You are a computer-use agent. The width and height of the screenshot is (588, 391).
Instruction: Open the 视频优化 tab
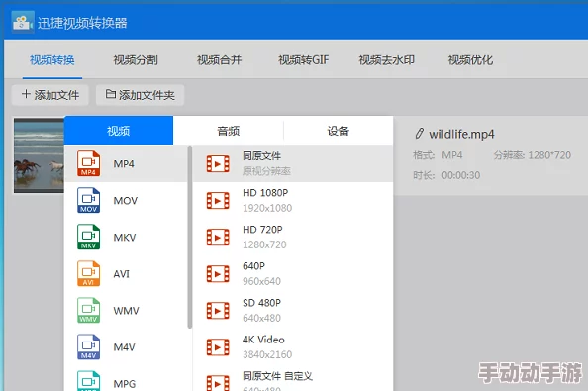(x=470, y=60)
